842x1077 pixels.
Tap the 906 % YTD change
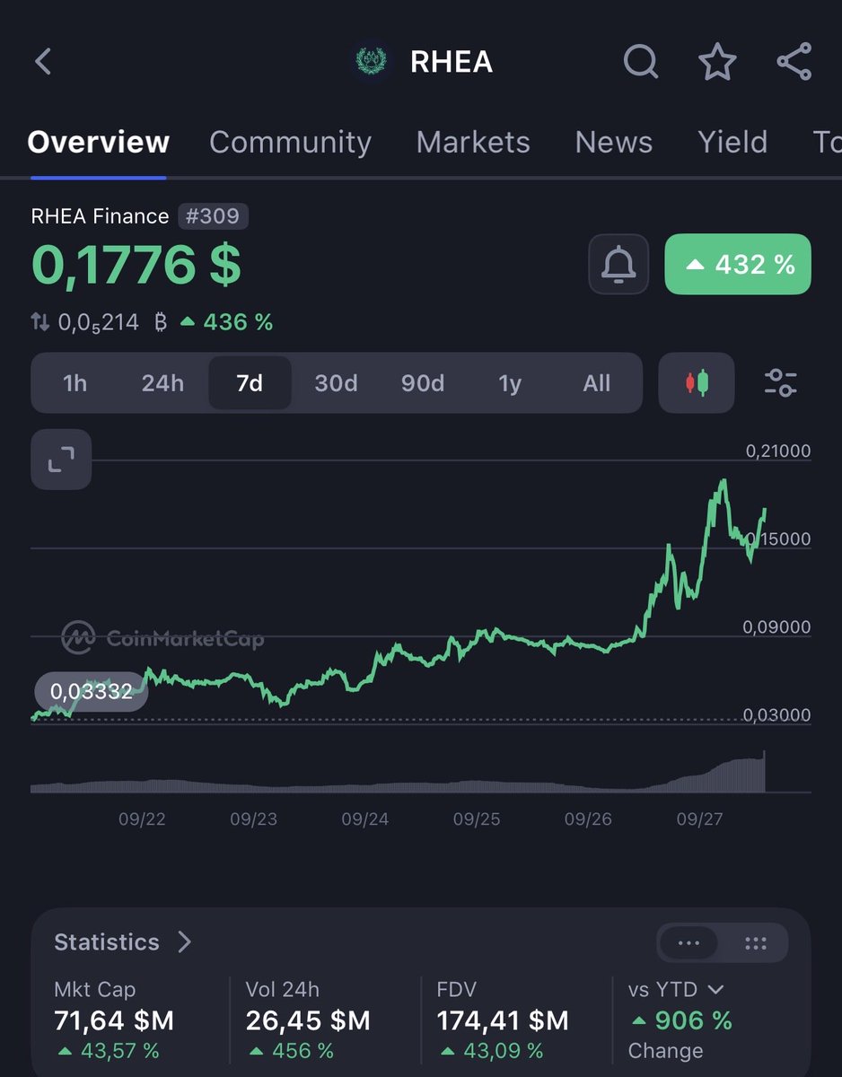point(681,1020)
